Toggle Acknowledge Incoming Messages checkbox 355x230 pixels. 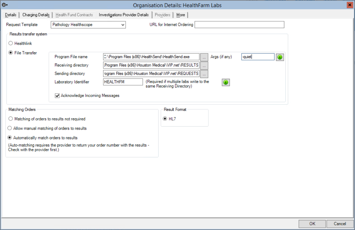[x=57, y=96]
